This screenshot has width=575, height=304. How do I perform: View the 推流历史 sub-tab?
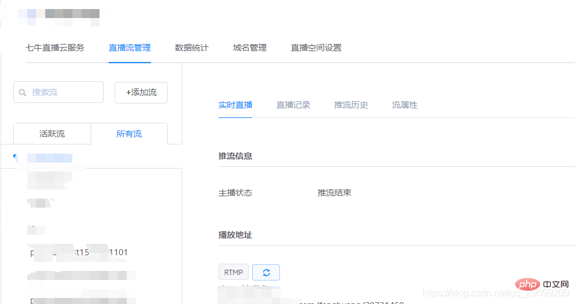[351, 105]
